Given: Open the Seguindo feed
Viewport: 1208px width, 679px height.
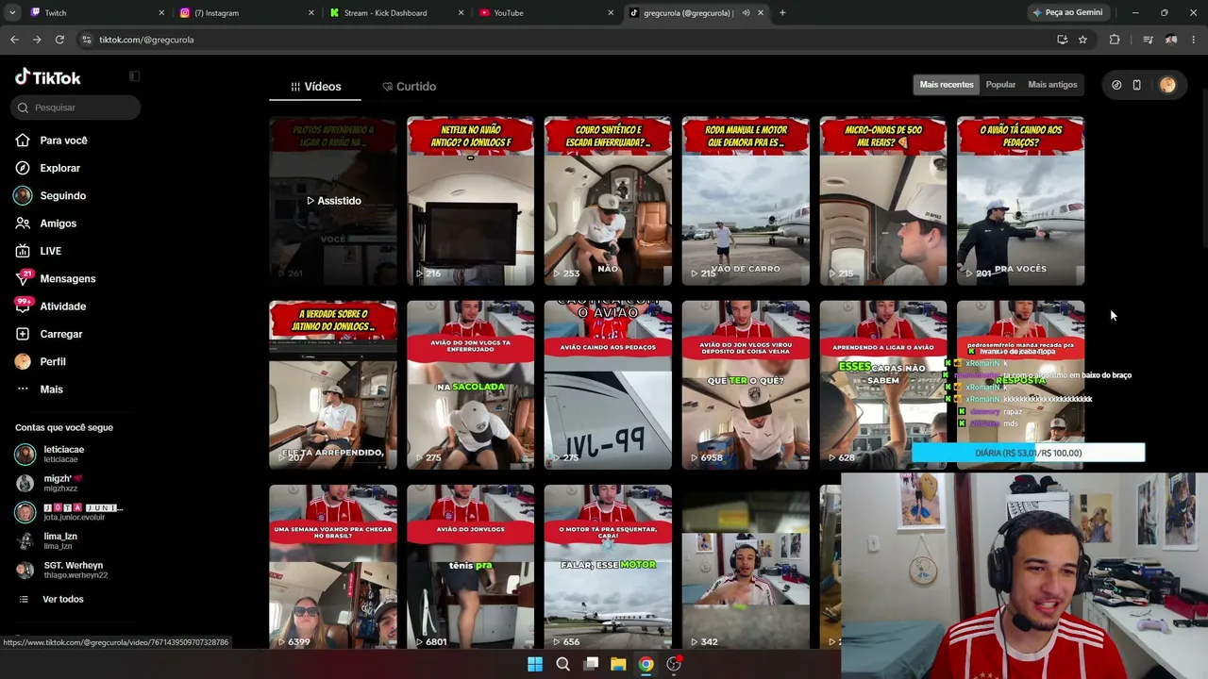Looking at the screenshot, I should tap(62, 195).
